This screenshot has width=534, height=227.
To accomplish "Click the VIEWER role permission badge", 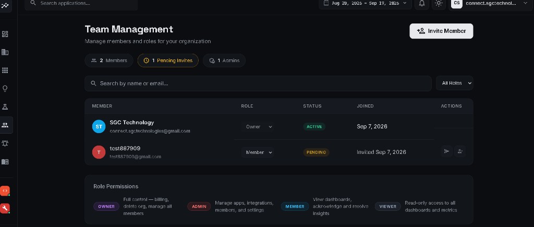I will [x=387, y=206].
